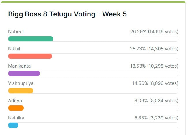Select the 18.53% (10,298 votes) figure
Image resolution: width=188 pixels, height=135 pixels.
coord(154,66)
